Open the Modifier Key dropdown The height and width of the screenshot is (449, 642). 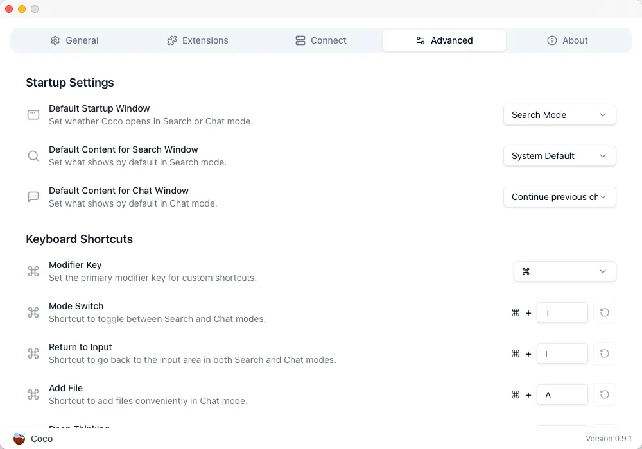(564, 271)
